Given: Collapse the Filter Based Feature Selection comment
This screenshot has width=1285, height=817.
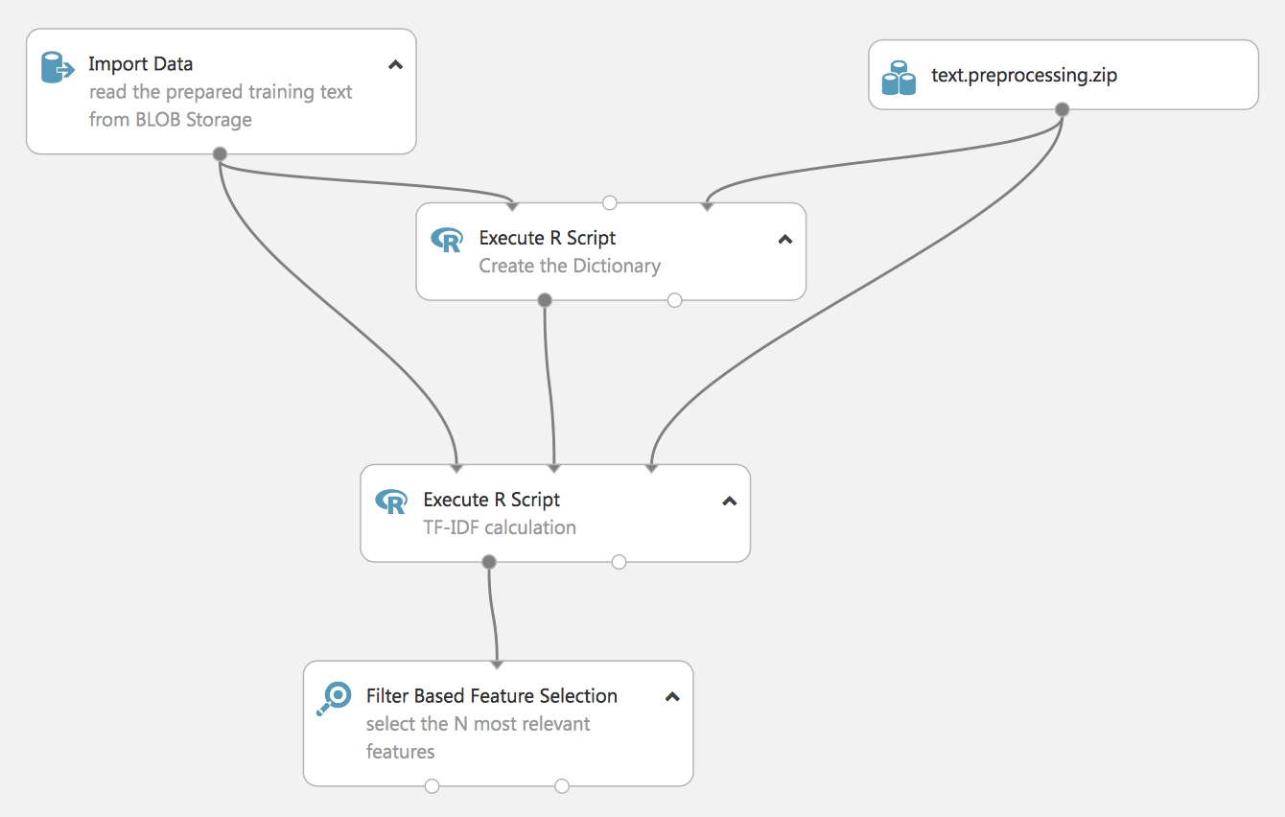Looking at the screenshot, I should tap(672, 698).
